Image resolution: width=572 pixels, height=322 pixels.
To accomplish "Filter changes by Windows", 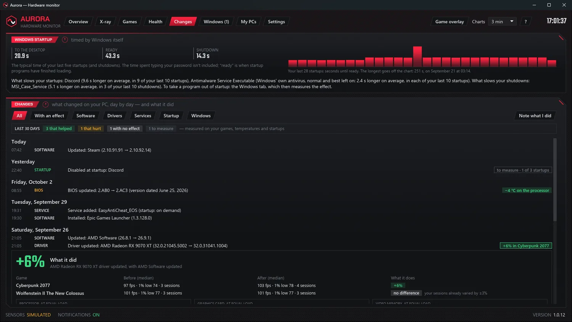I will (x=201, y=116).
